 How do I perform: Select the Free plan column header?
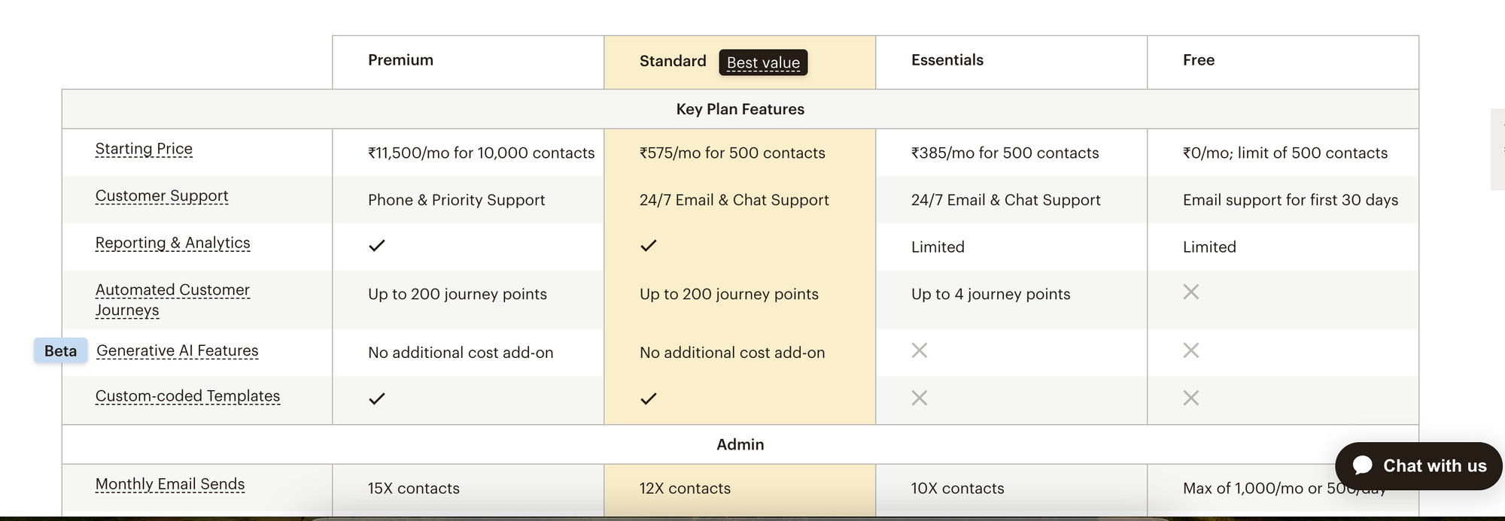(1198, 59)
